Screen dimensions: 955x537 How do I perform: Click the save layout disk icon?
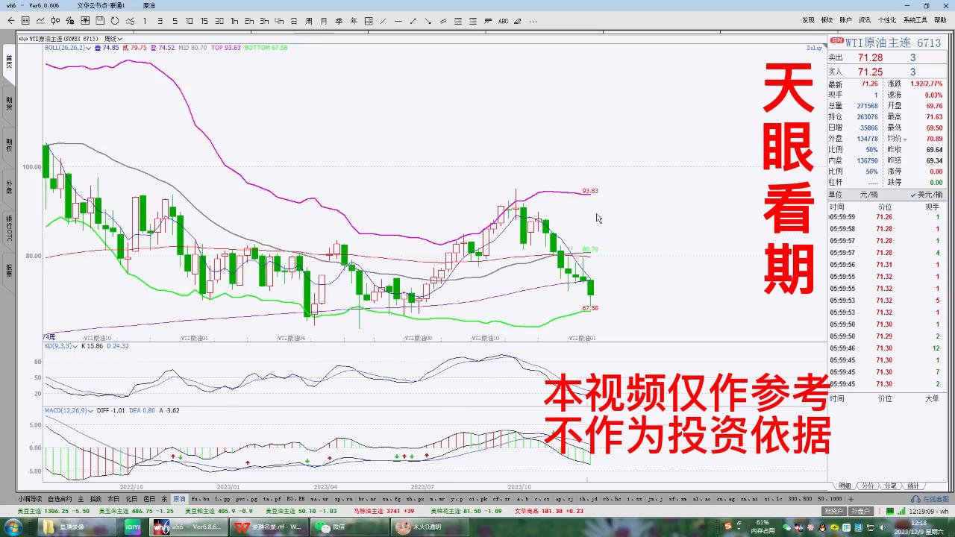point(99,21)
